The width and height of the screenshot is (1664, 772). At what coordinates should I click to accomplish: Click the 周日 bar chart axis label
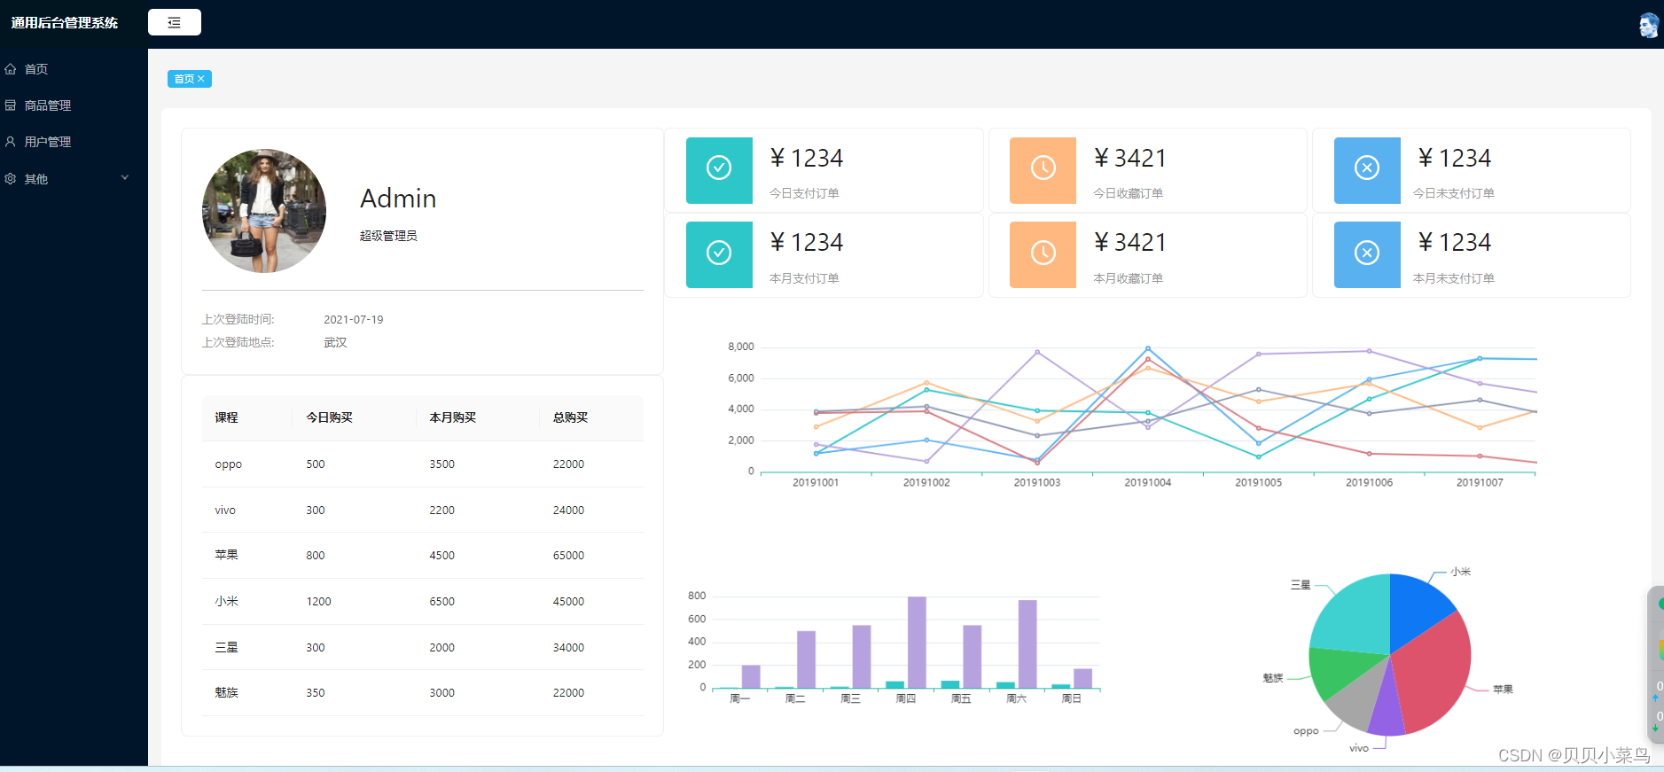(1072, 699)
